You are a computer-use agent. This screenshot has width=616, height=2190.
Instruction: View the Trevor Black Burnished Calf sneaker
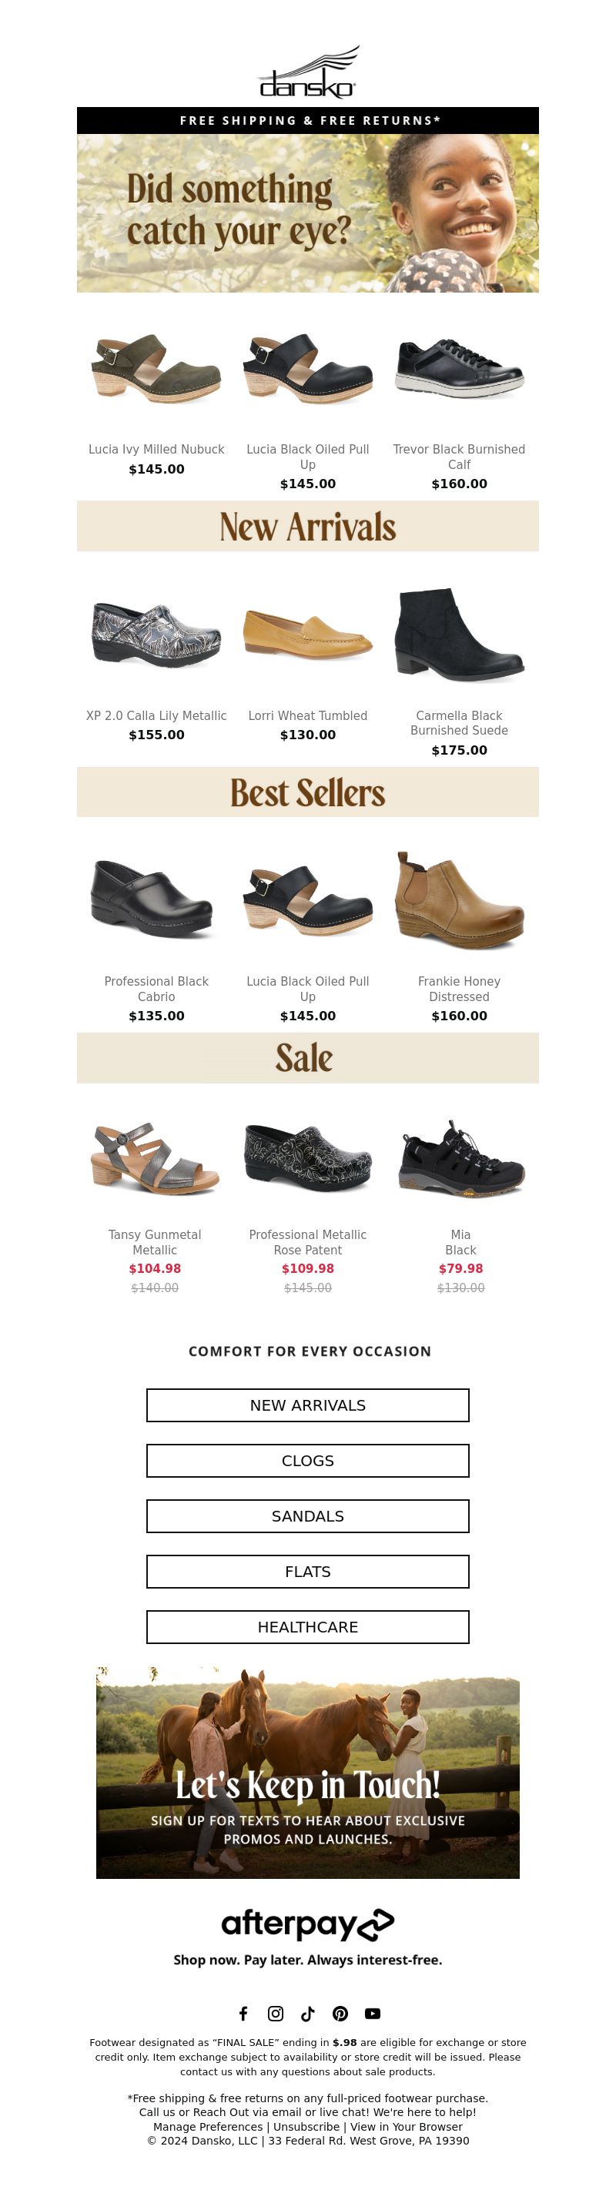(x=459, y=369)
